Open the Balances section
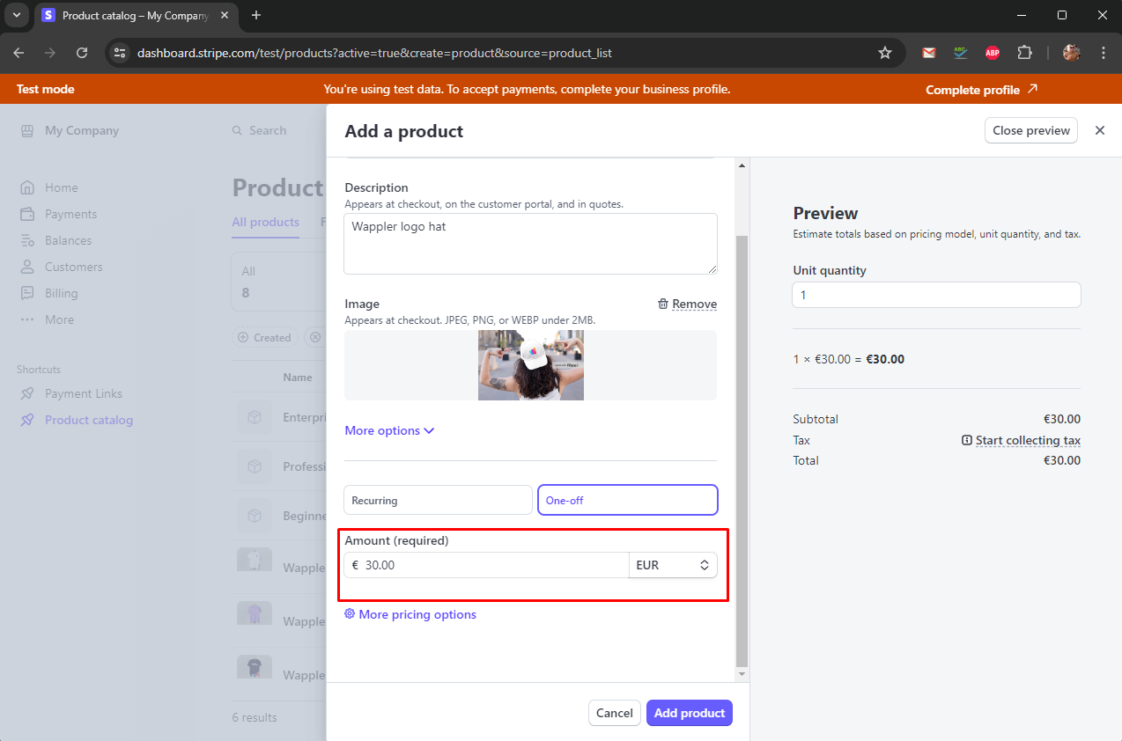This screenshot has height=741, width=1122. (68, 239)
